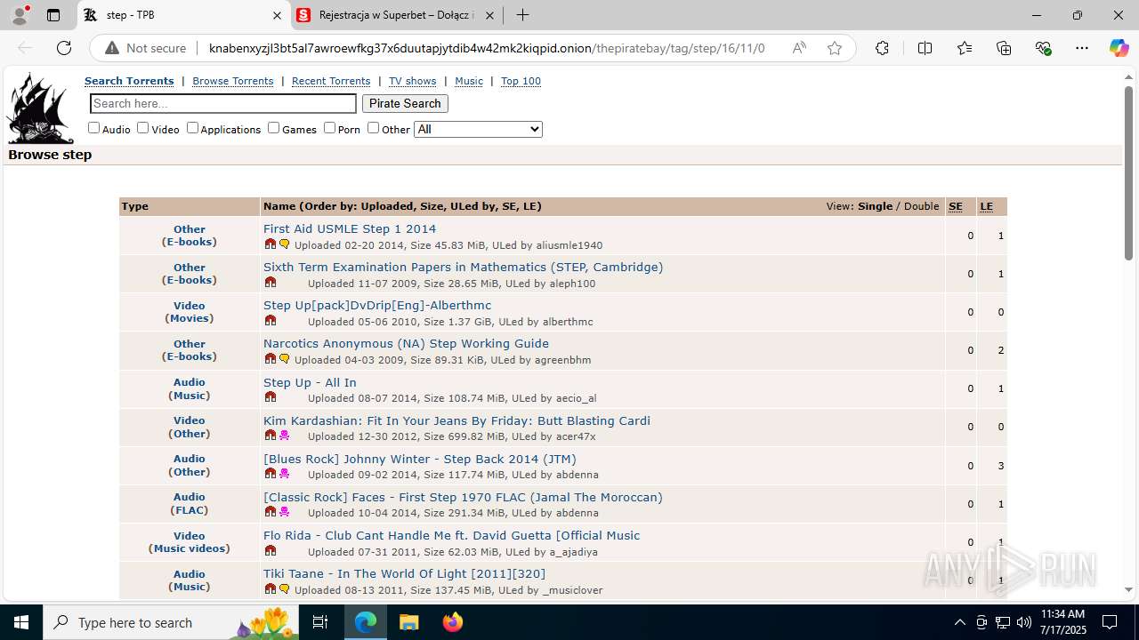Click magnet icon for Narcotics Anonymous Step Working Guide

point(271,359)
